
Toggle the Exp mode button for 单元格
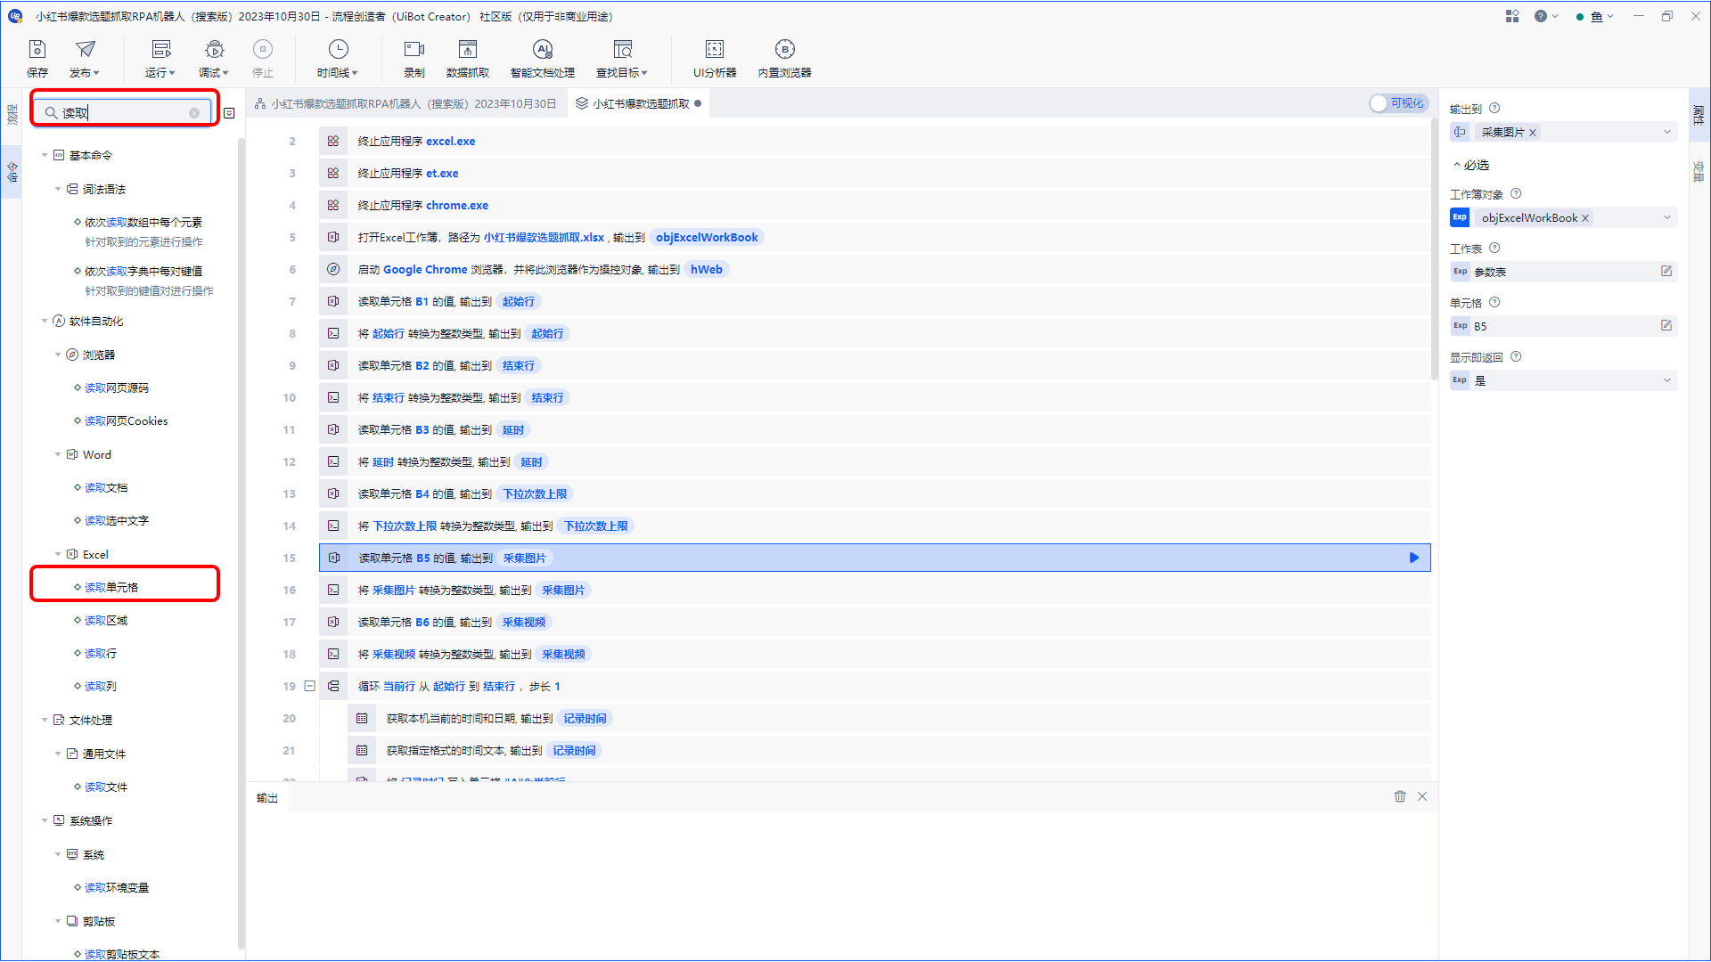(x=1460, y=325)
